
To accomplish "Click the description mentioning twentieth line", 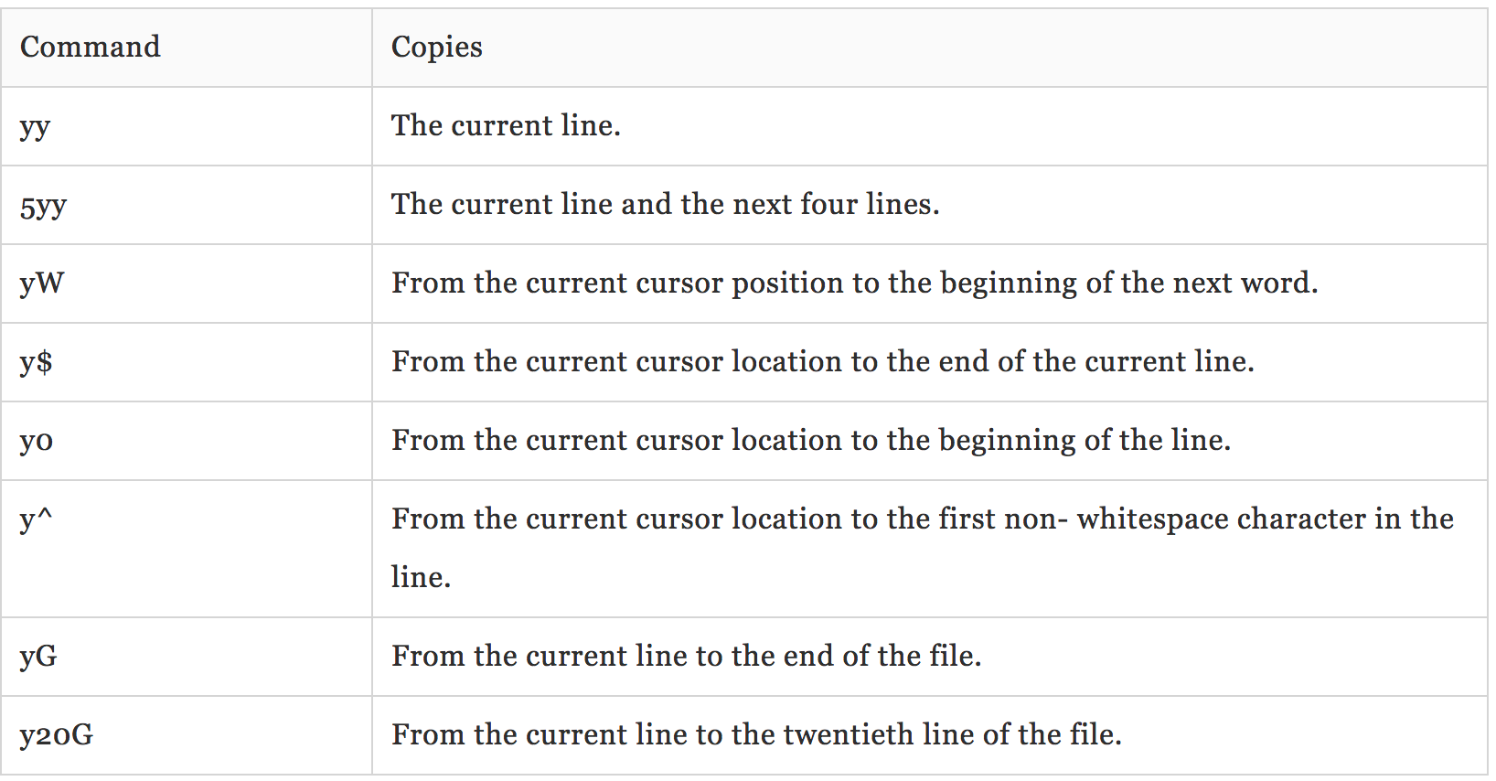I will point(756,734).
